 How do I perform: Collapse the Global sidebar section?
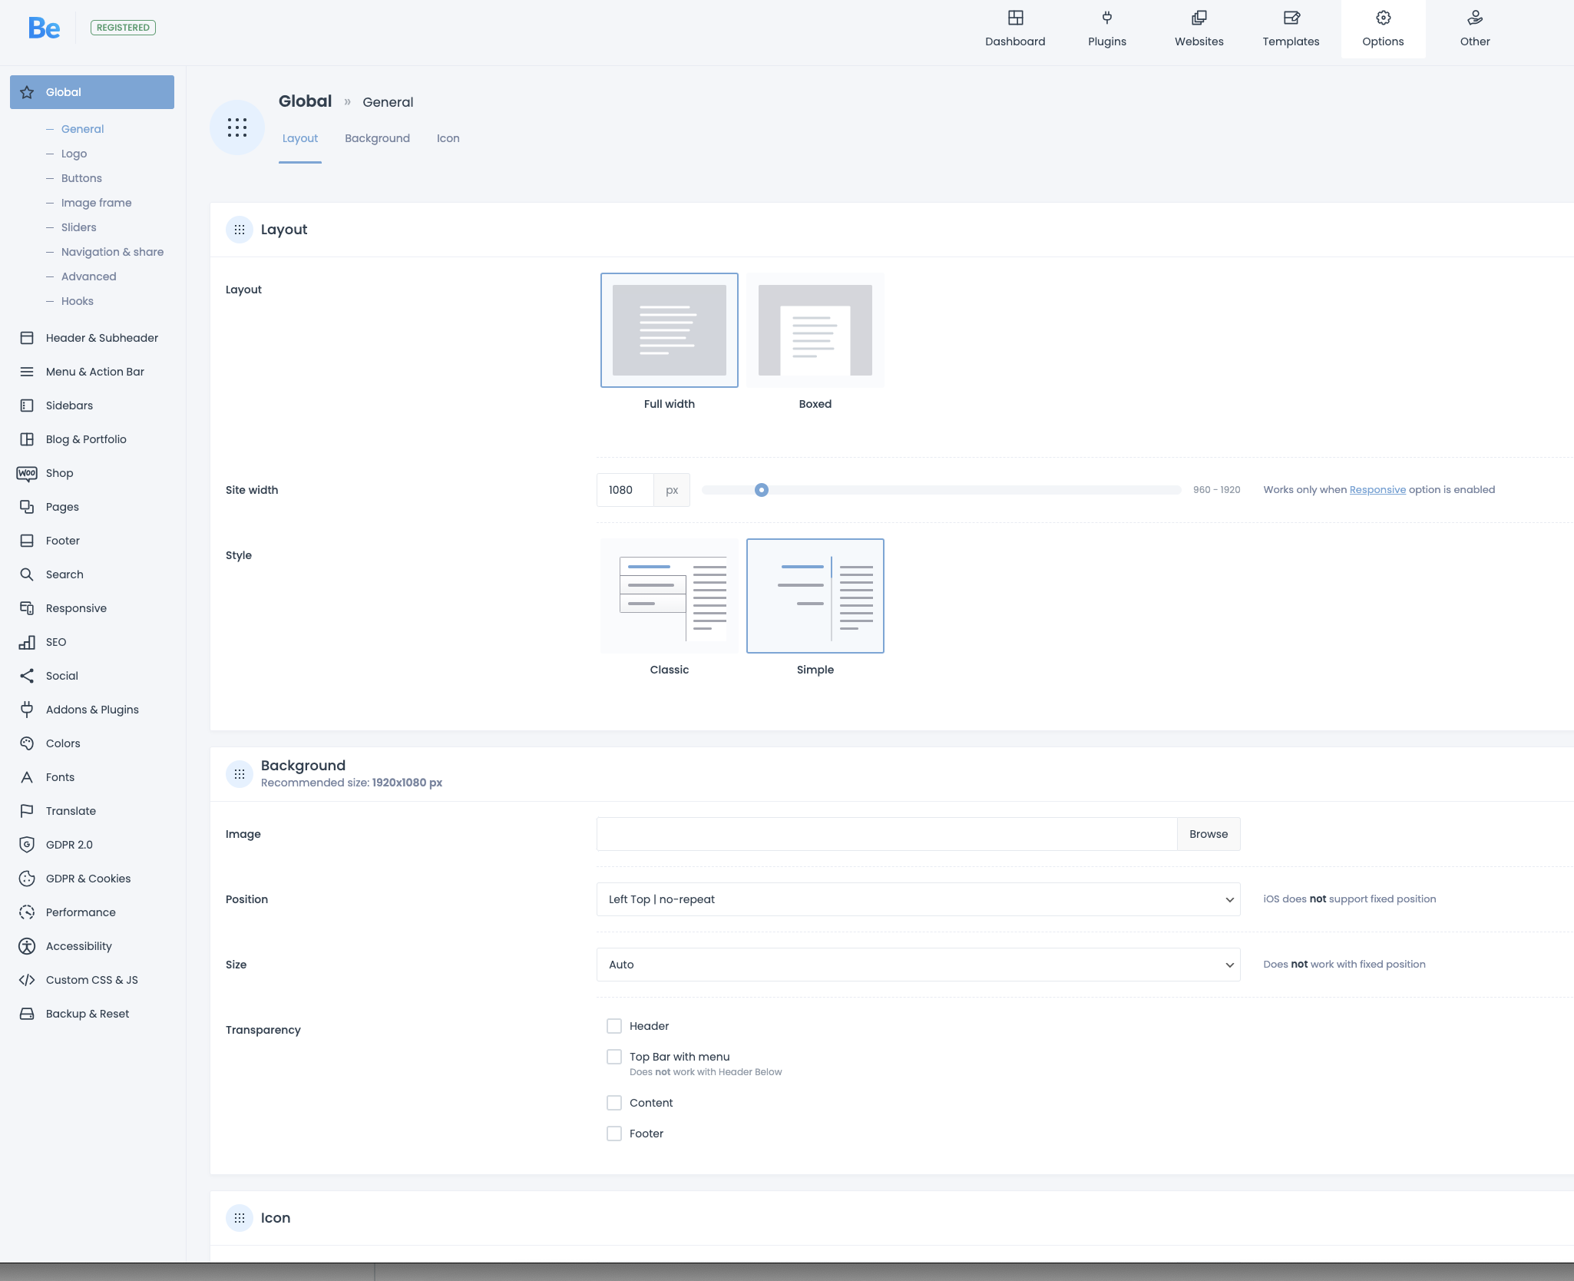point(92,92)
